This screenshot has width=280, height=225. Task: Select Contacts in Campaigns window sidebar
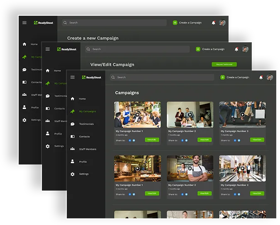(85, 136)
